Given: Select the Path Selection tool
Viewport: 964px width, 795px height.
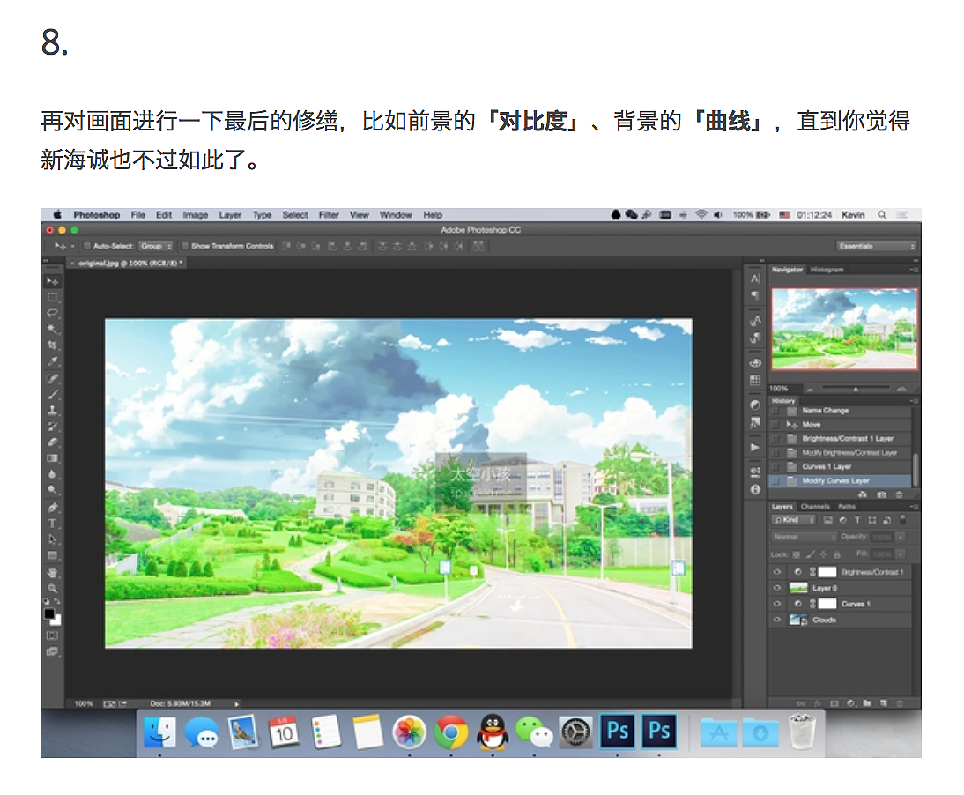Looking at the screenshot, I should (52, 539).
